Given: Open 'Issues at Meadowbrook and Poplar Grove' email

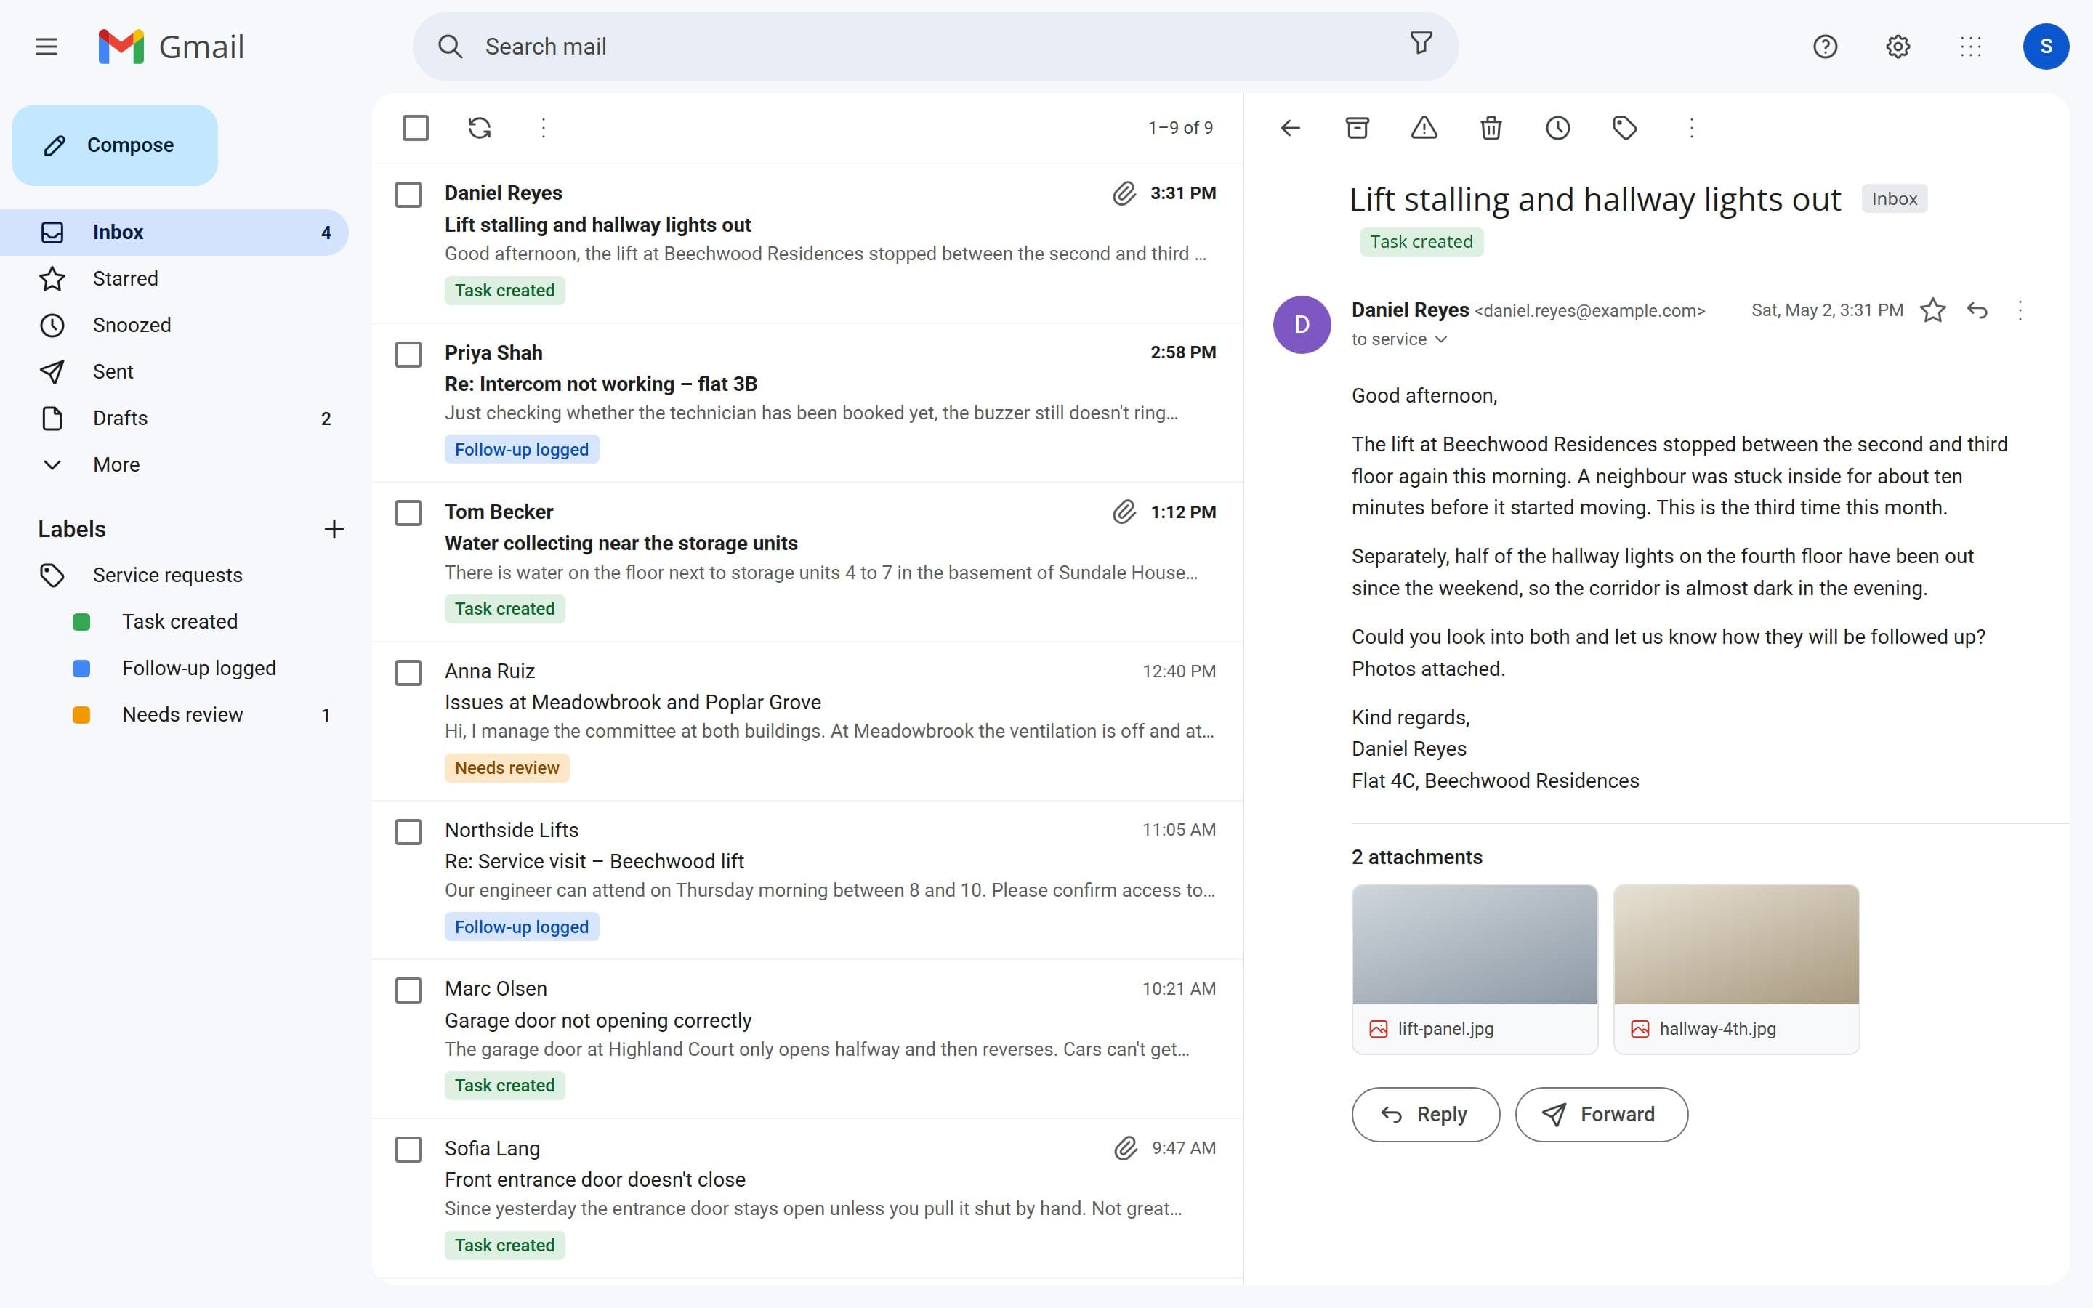Looking at the screenshot, I should click(x=807, y=721).
